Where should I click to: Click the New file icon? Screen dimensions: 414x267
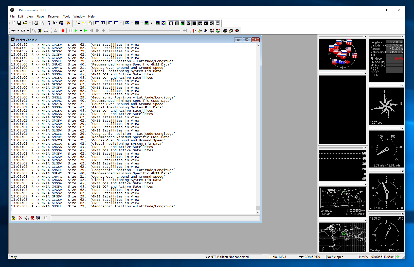13,23
